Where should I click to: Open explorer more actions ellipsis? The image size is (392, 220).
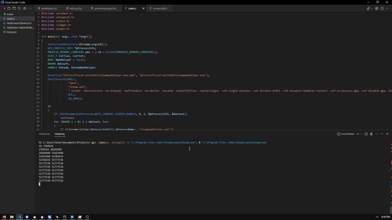[30, 8]
